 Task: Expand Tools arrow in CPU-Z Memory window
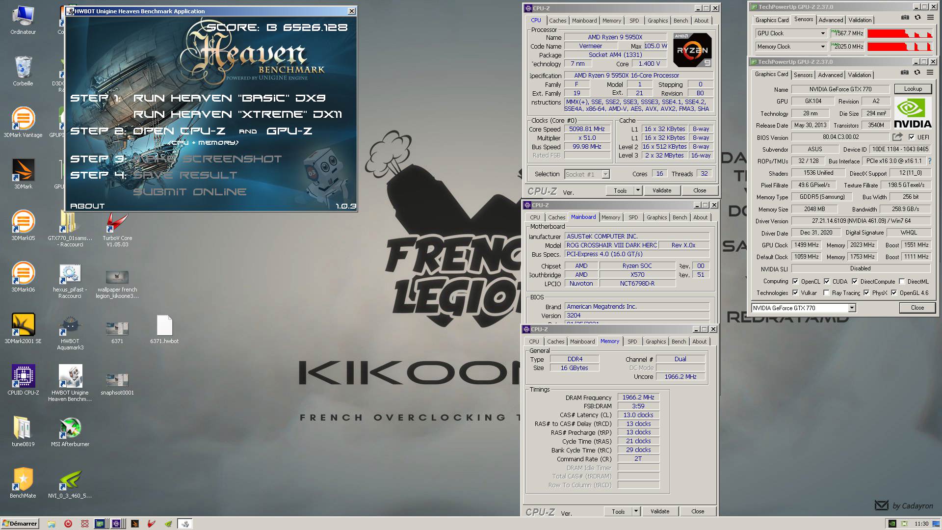tap(636, 511)
